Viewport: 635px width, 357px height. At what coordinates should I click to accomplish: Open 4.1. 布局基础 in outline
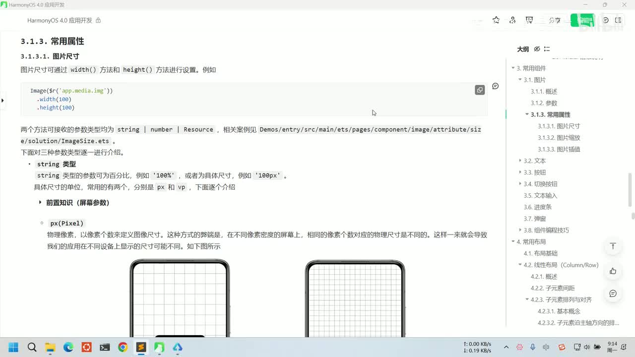540,253
